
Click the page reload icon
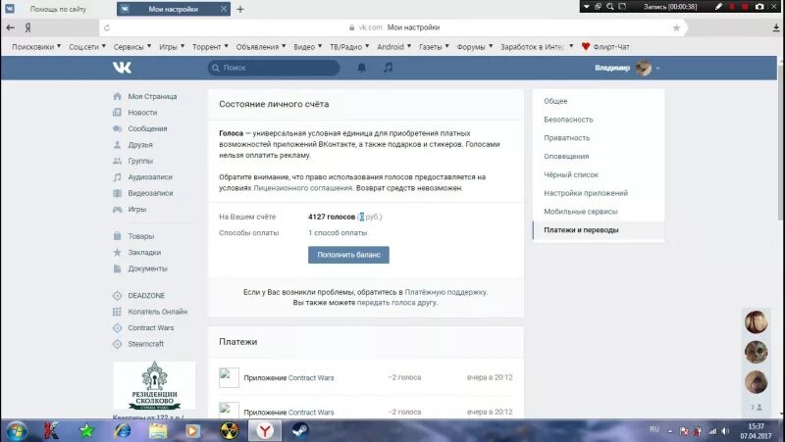tap(107, 28)
